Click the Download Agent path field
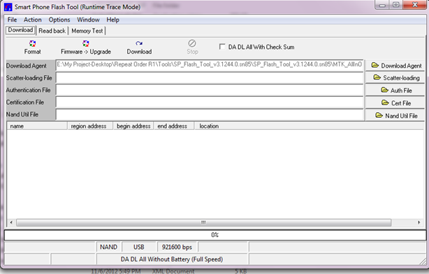429x274 pixels. 210,66
